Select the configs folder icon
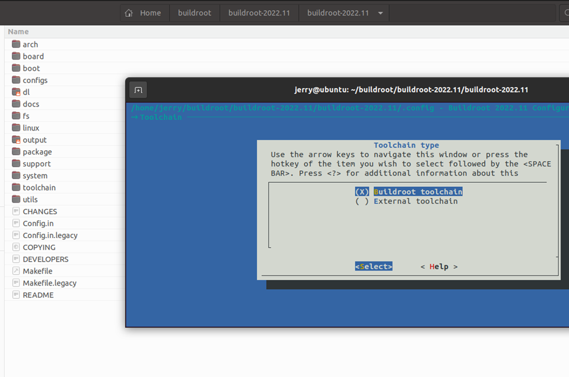This screenshot has width=569, height=377. coord(16,80)
